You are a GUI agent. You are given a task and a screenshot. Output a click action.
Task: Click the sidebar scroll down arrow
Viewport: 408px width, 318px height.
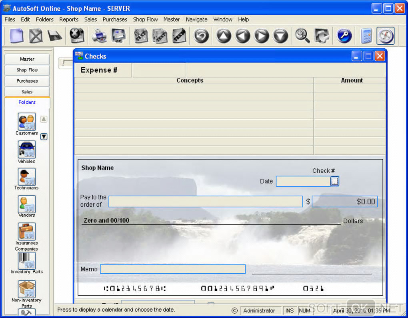(44, 136)
